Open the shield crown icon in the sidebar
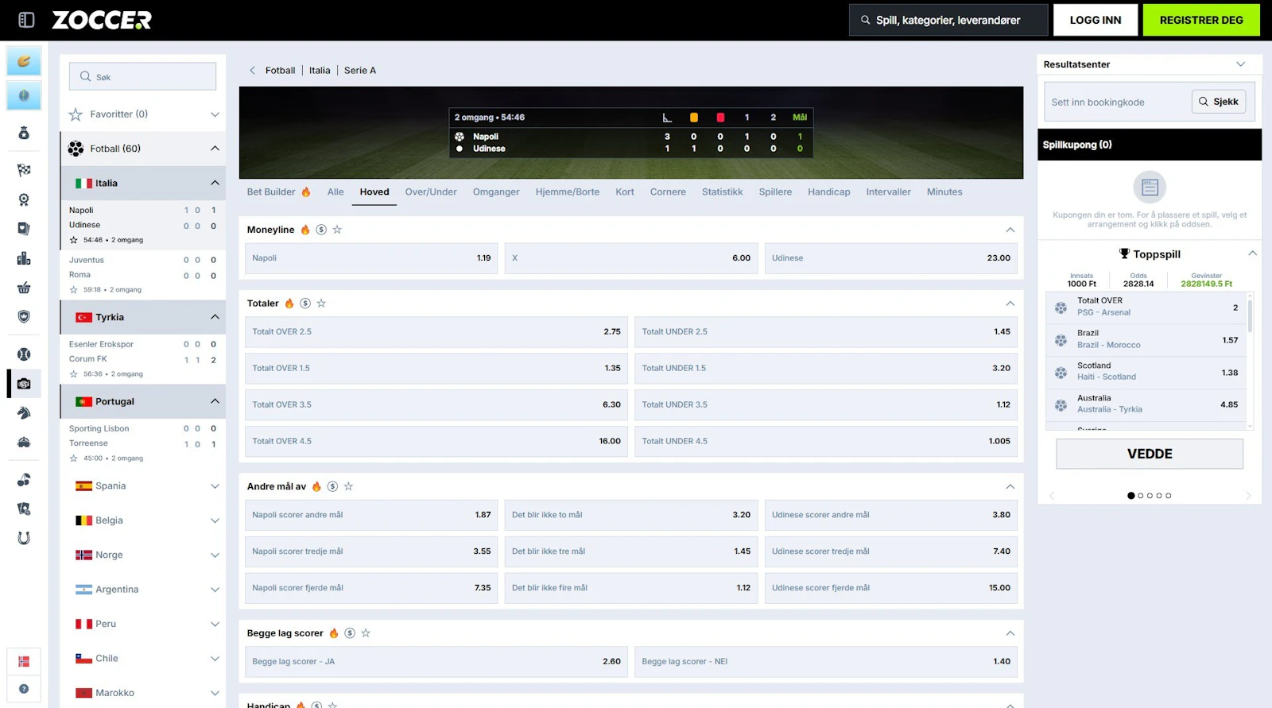This screenshot has width=1272, height=708. pos(24,316)
